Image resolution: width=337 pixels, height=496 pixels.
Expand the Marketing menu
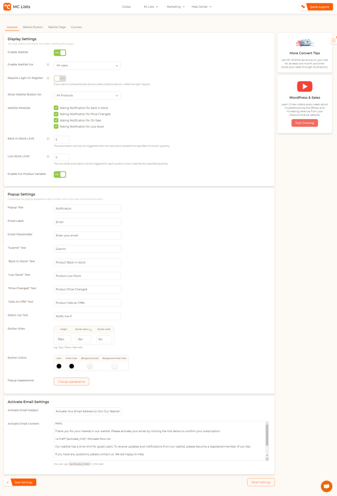pos(176,7)
